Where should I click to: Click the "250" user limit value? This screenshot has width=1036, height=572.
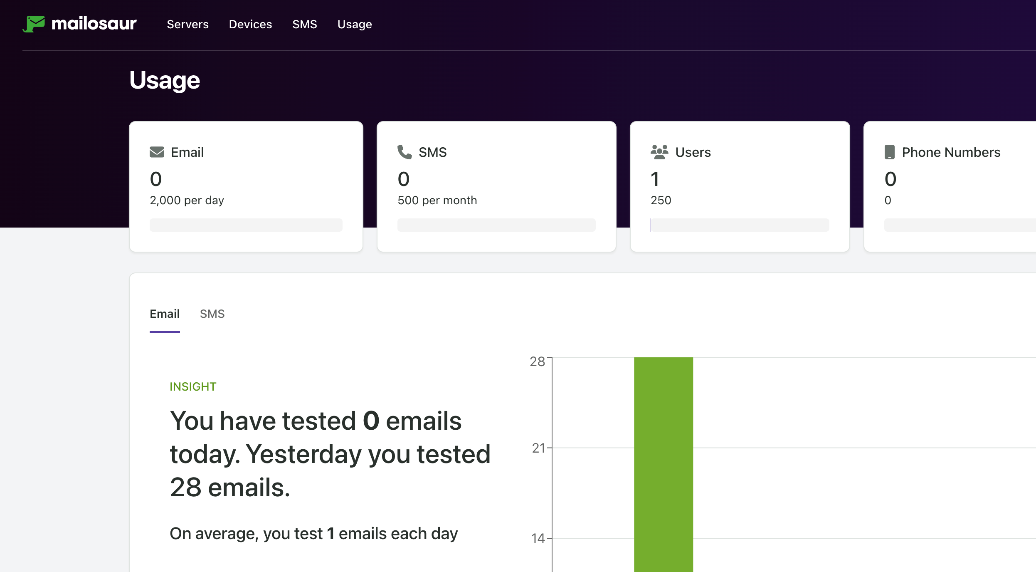(x=661, y=201)
